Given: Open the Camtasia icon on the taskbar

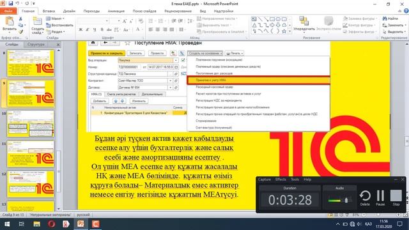Looking at the screenshot, I should [x=96, y=224].
